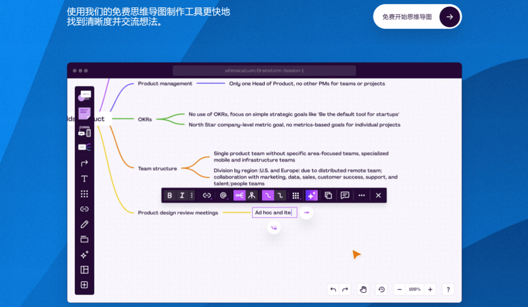The height and width of the screenshot is (307, 528).
Task: Select the link tool in left sidebar
Action: [x=84, y=209]
